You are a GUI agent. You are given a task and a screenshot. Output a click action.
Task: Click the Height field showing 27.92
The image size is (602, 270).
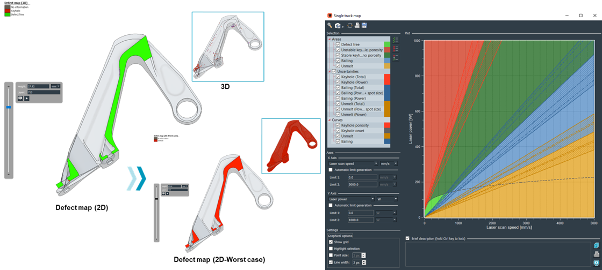pos(38,86)
